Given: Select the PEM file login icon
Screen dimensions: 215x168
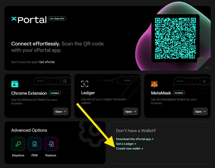Looking at the screenshot, I should (x=35, y=144).
